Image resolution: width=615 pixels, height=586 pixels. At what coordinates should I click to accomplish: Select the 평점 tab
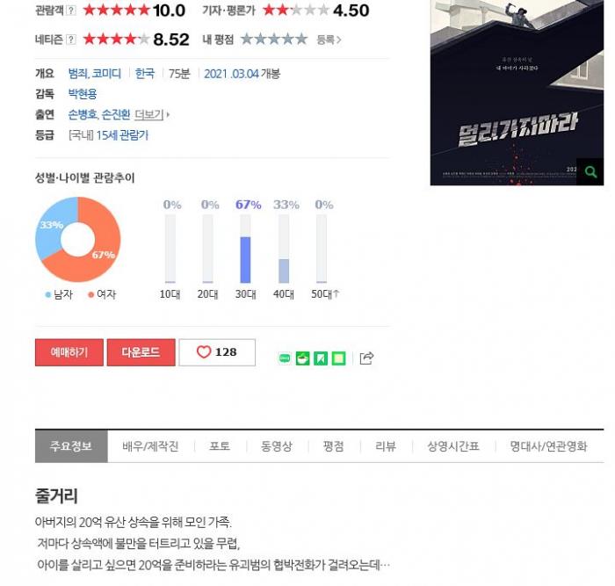[333, 446]
